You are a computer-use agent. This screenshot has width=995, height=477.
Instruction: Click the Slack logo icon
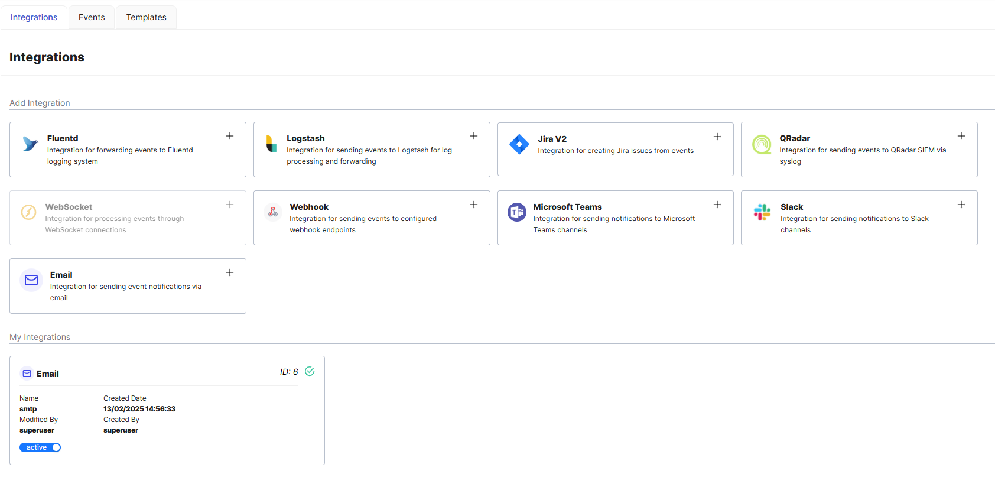(762, 212)
